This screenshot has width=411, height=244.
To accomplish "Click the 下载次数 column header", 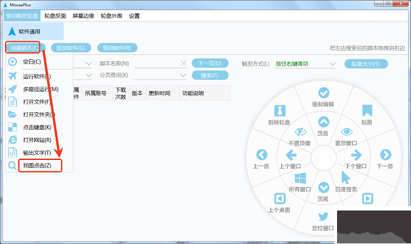I will (121, 93).
